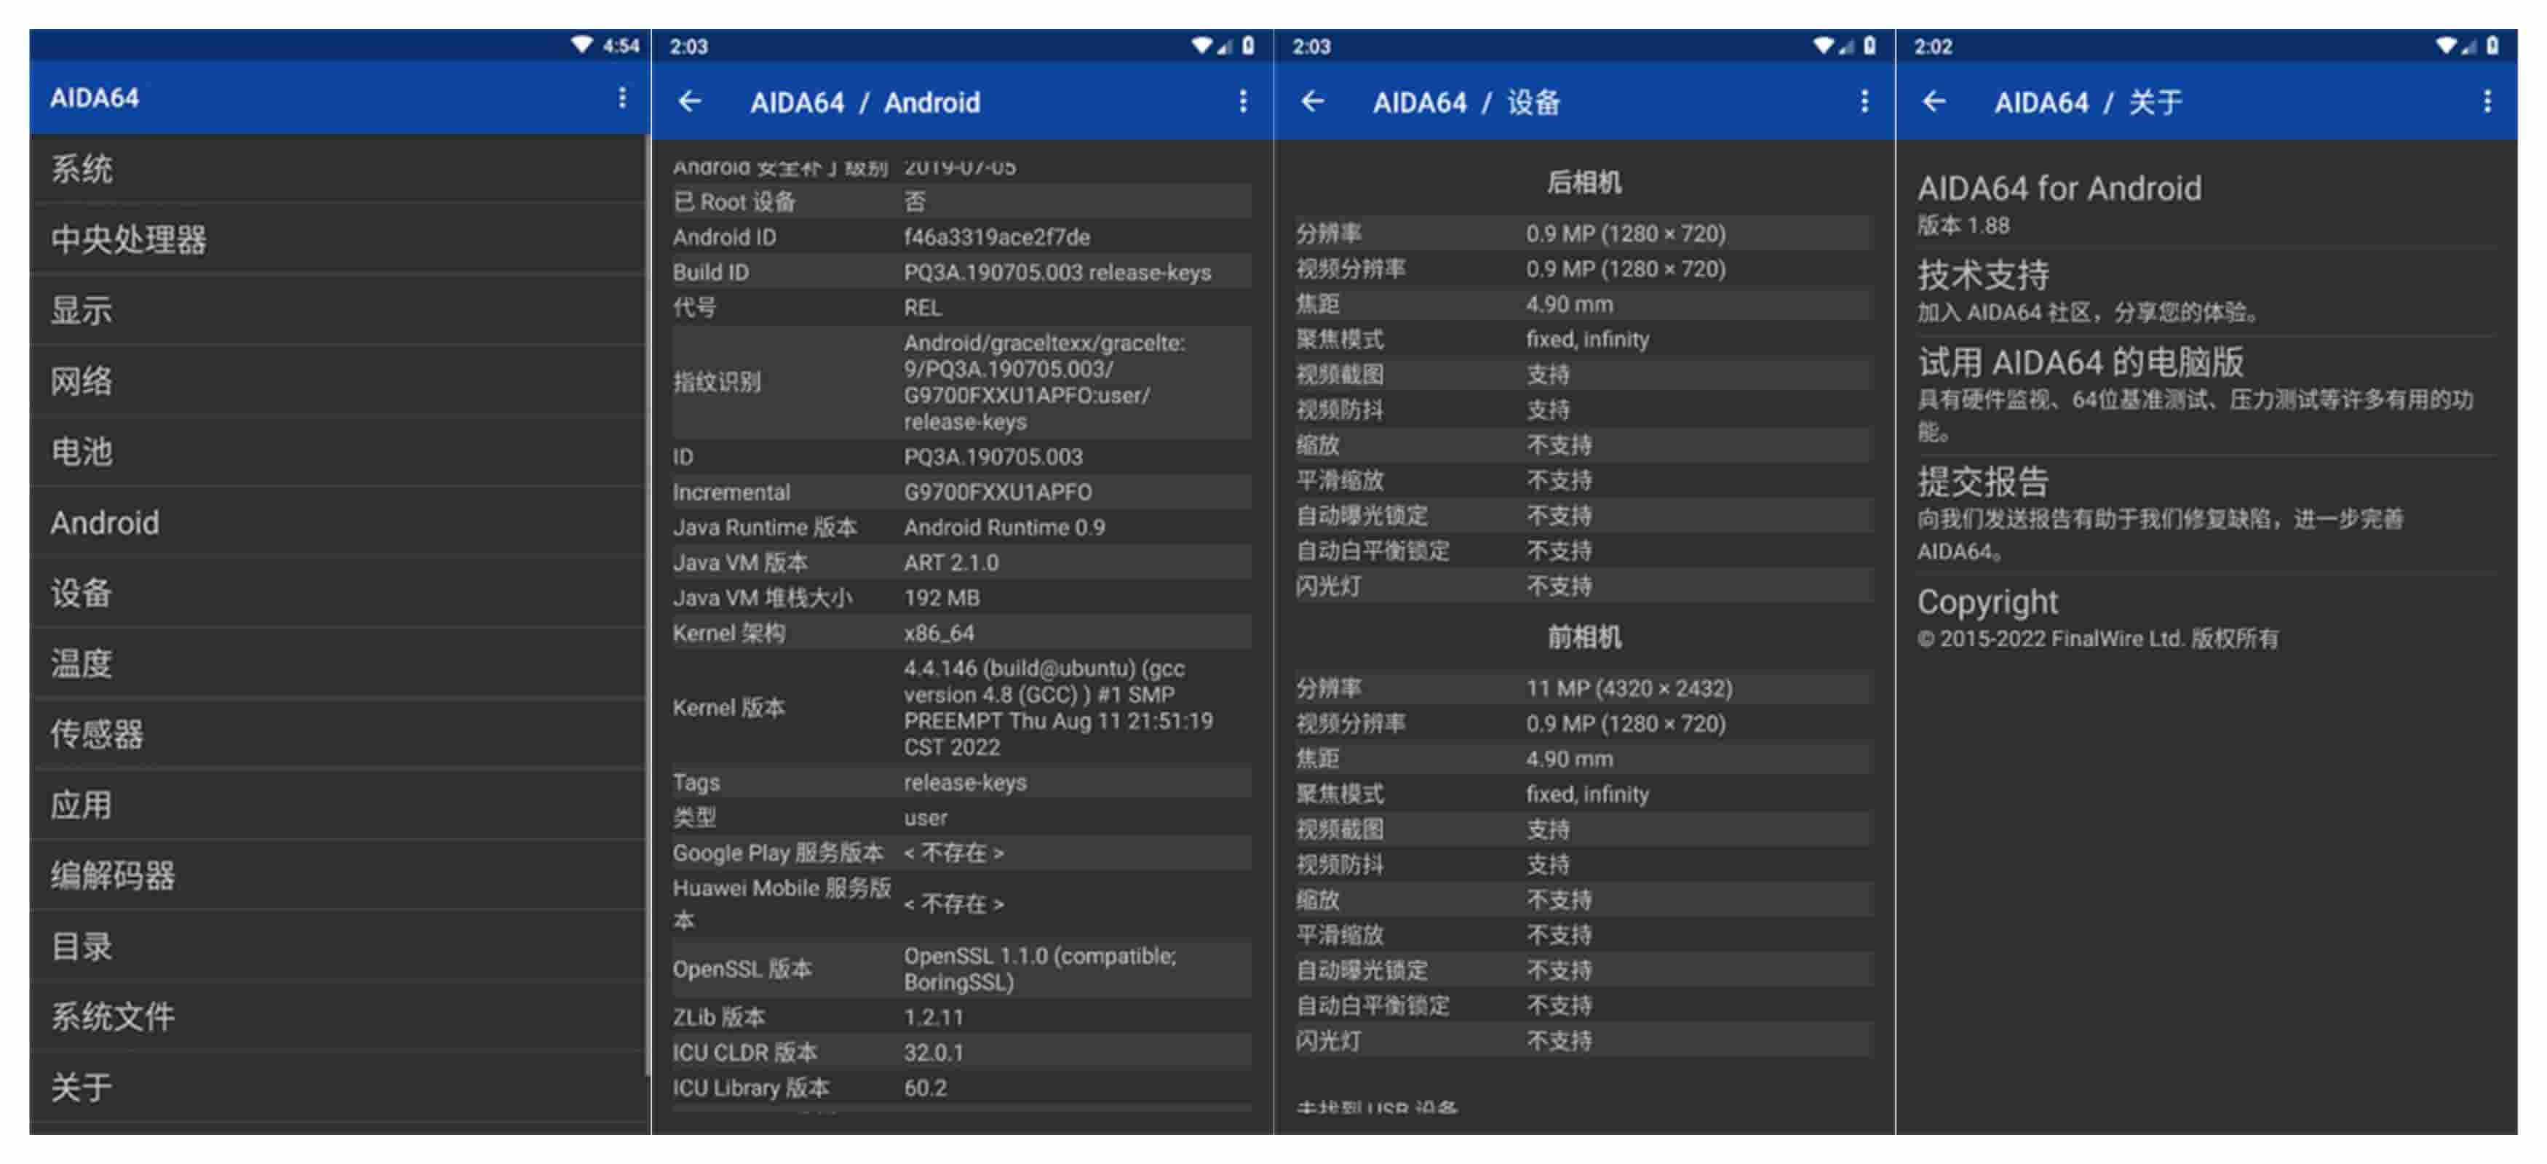Open the 编解码器 entry
The height and width of the screenshot is (1164, 2547).
coord(113,875)
